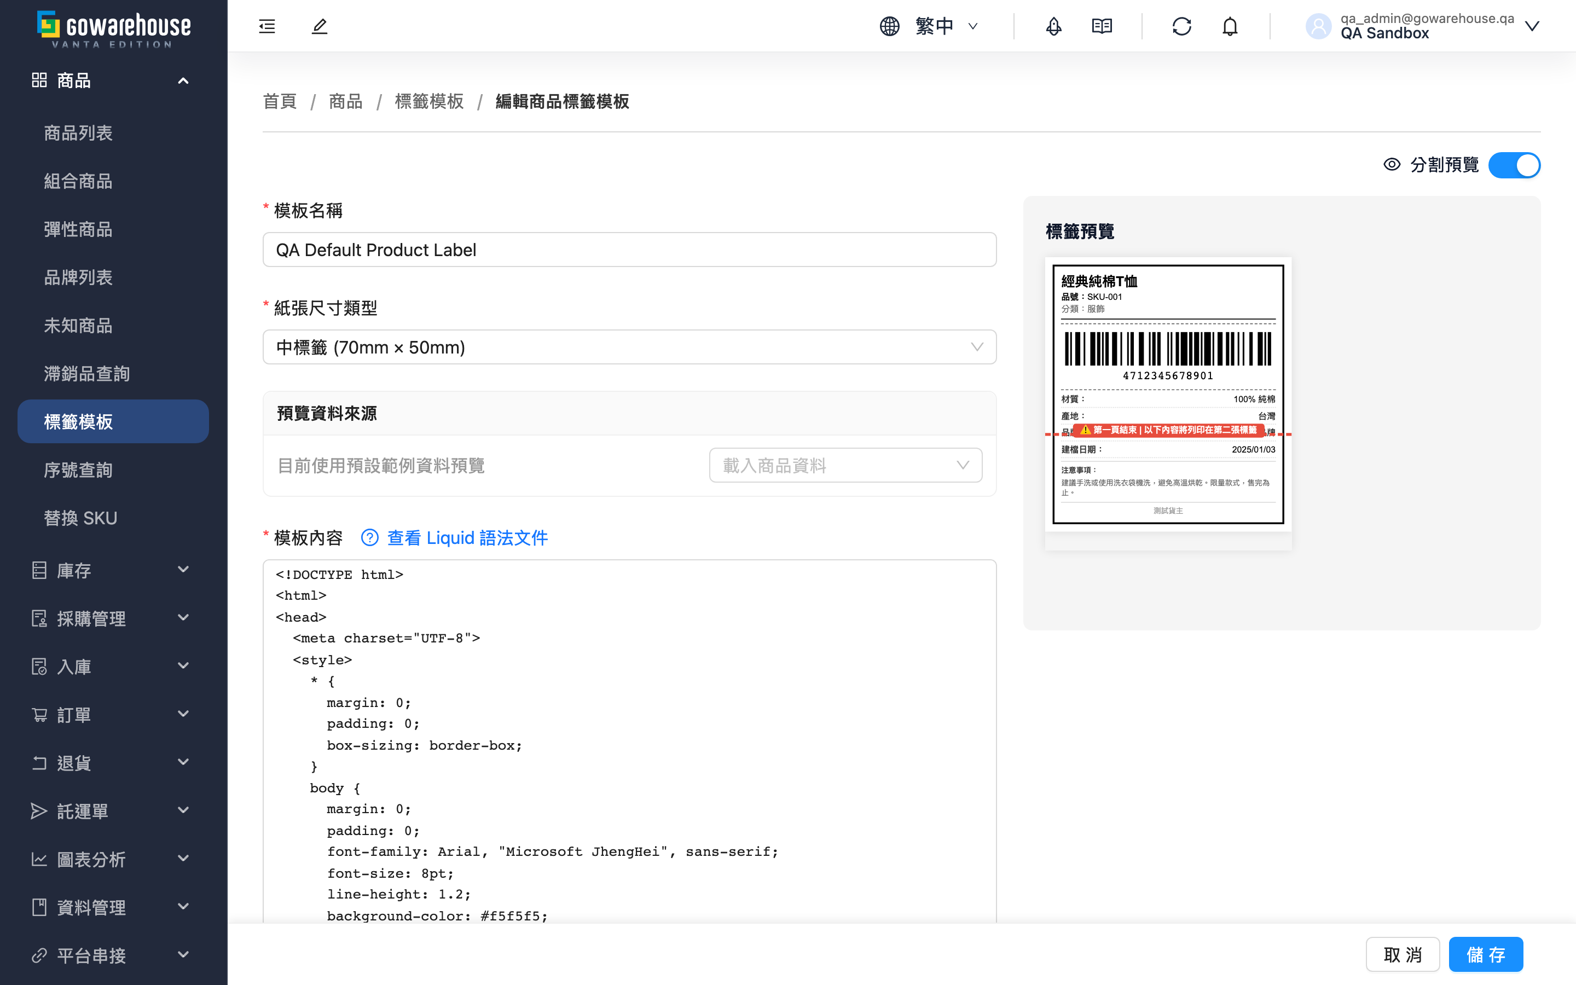Click the 採購管理 purchasing icon
The image size is (1576, 985).
tap(39, 618)
